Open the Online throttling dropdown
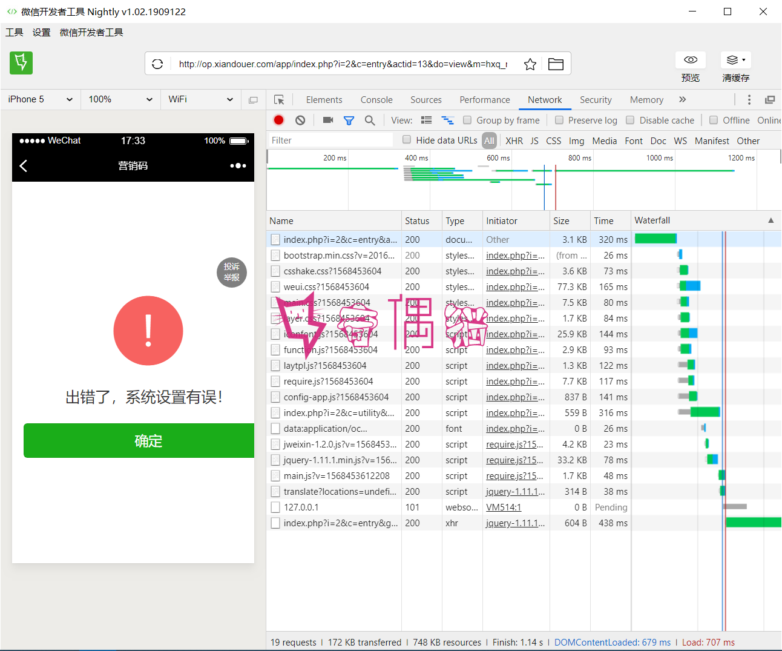 click(769, 121)
